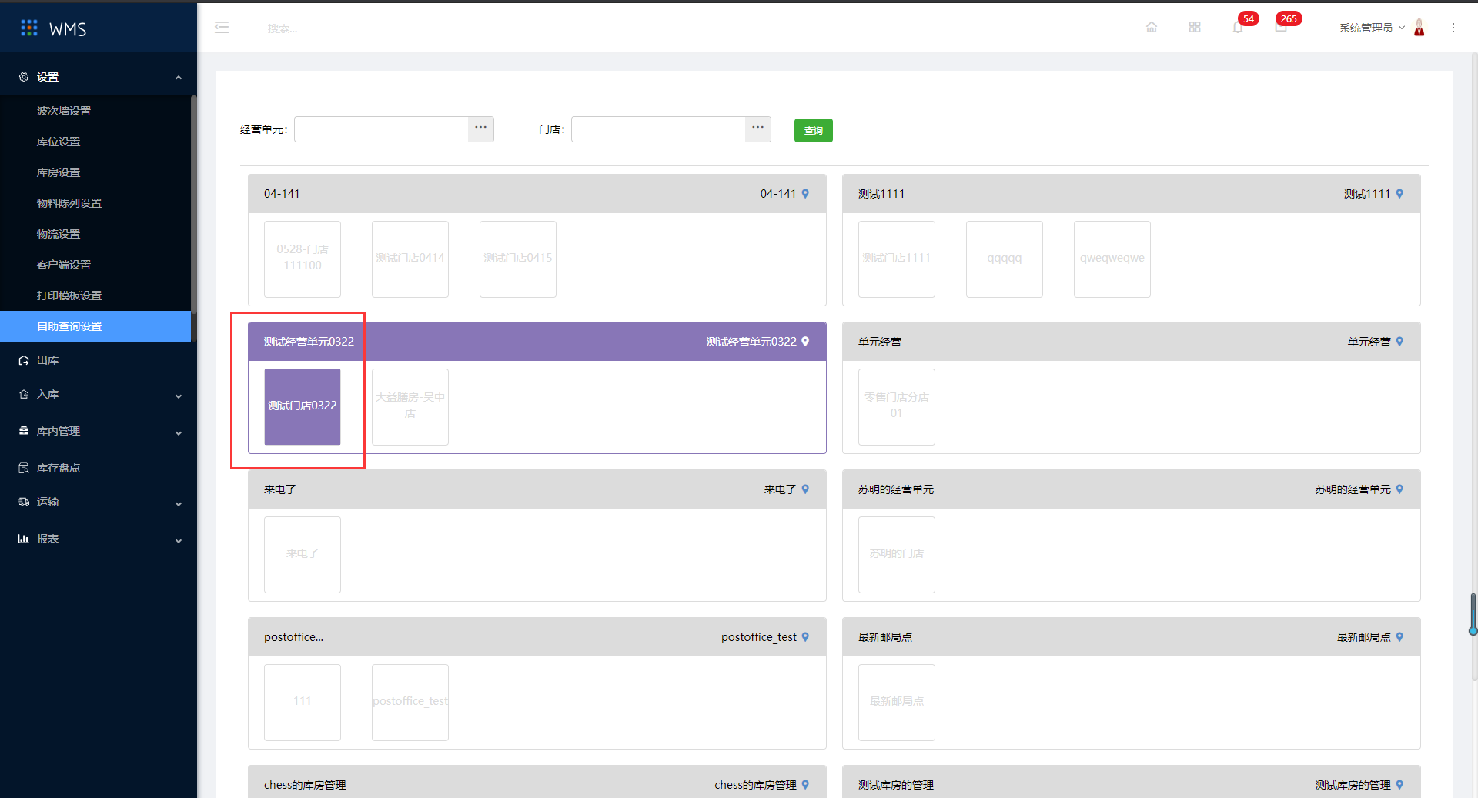Select store card postoffice_test
This screenshot has height=798, width=1478.
pos(410,703)
